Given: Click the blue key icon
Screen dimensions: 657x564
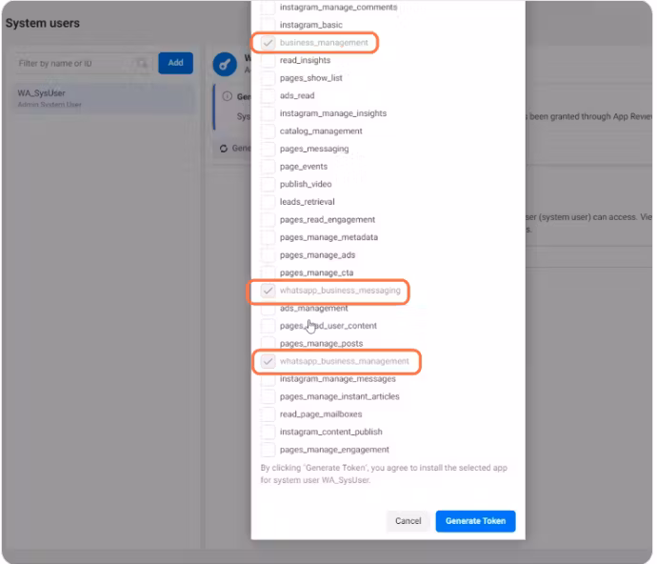Looking at the screenshot, I should pos(226,65).
